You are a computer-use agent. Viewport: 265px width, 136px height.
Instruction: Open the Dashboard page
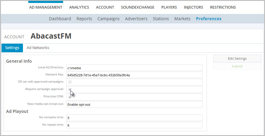60,19
